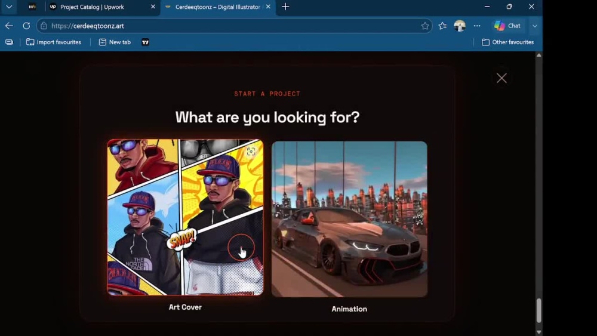Open the Other favourites folder
This screenshot has height=336, width=597.
coord(507,42)
